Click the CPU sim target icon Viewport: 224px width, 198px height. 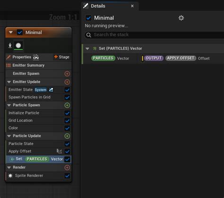36,57
